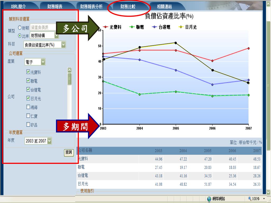Image resolution: width=271 pixels, height=203 pixels.
Task: Open the 負債佔資產比率(%) subject dropdown
Action: point(64,44)
